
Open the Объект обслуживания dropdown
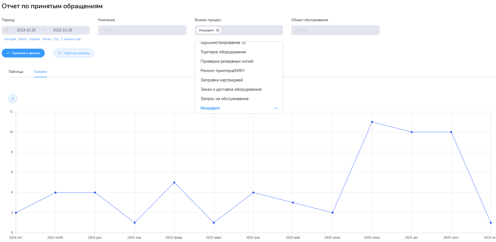pos(335,30)
